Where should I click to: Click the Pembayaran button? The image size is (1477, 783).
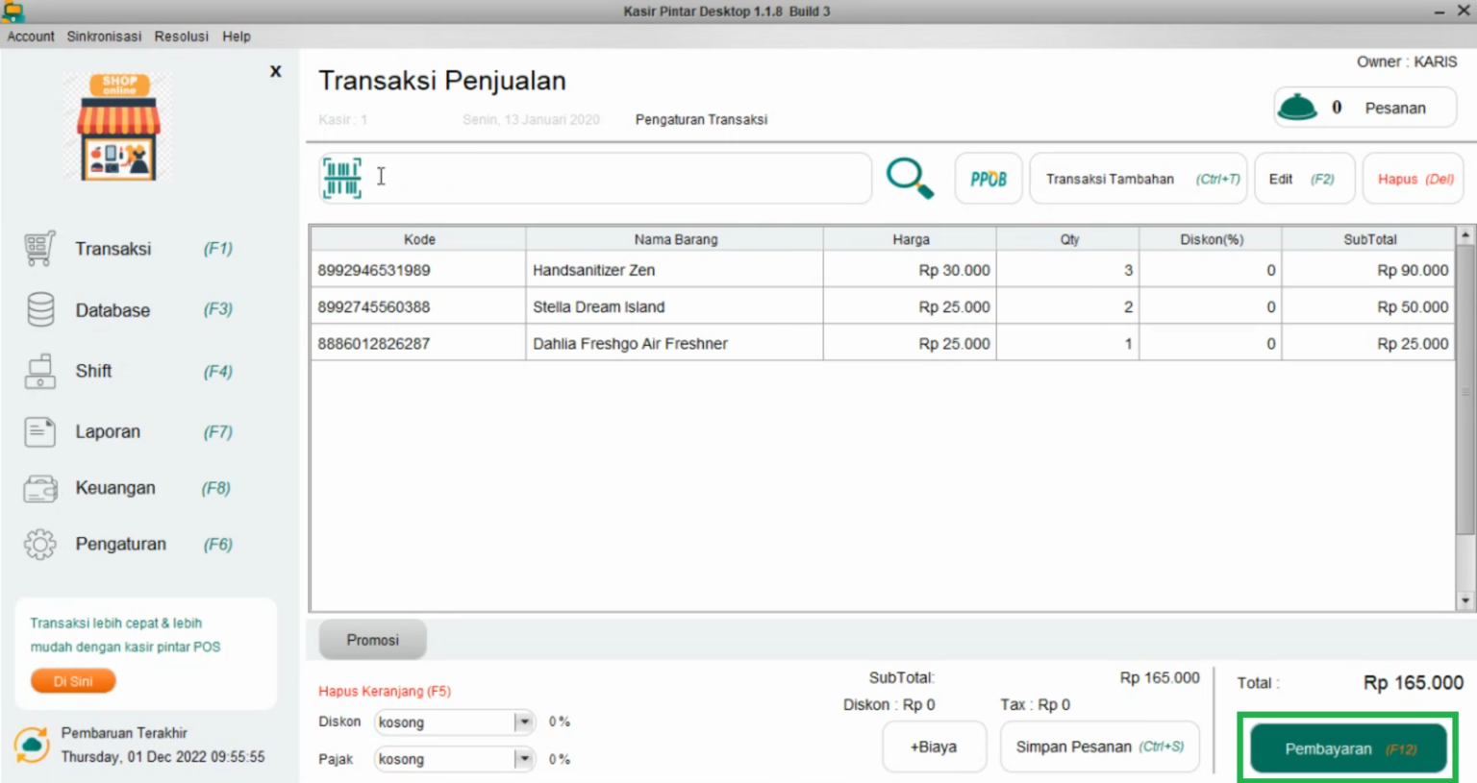point(1346,748)
